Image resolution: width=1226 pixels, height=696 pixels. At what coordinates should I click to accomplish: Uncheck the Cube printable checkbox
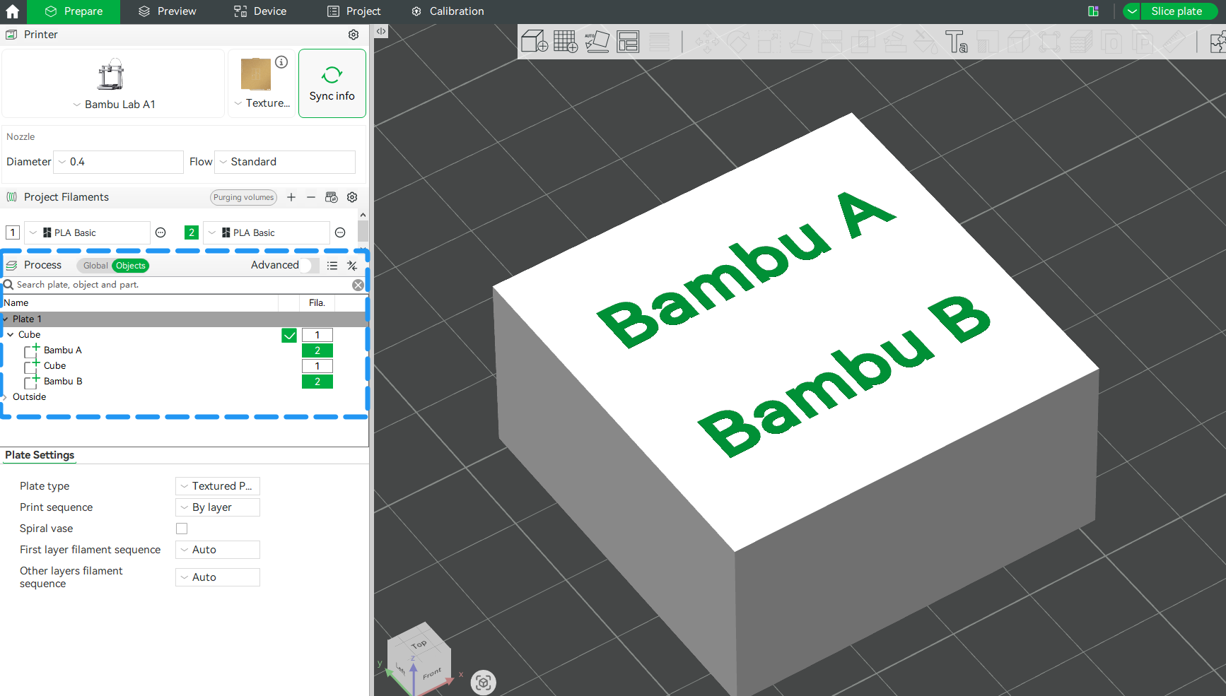tap(289, 335)
